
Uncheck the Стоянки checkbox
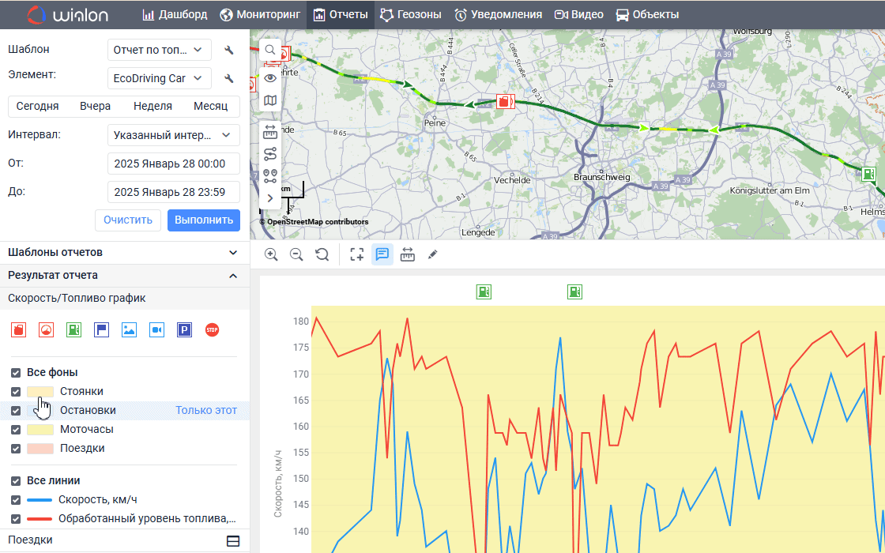pyautogui.click(x=16, y=392)
